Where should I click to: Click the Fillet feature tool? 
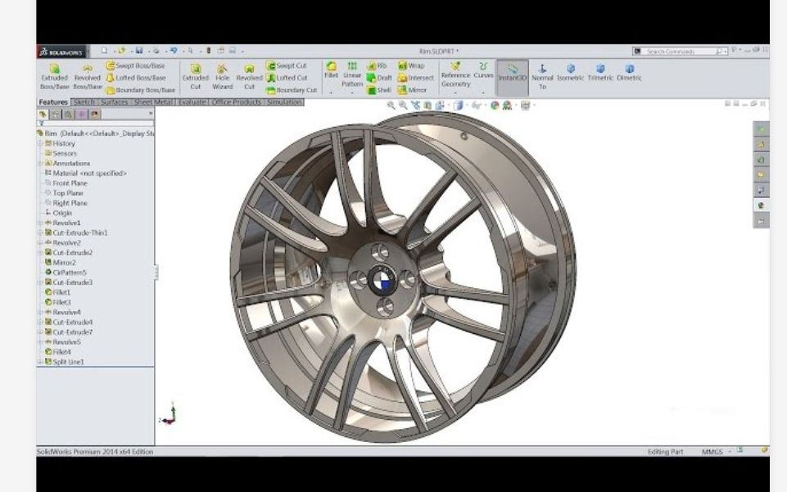tap(331, 70)
